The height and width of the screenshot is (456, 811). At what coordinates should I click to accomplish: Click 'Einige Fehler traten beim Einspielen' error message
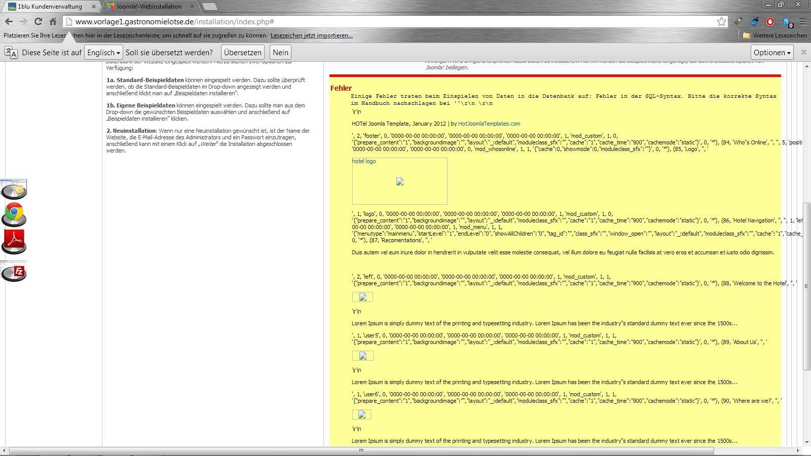564,99
